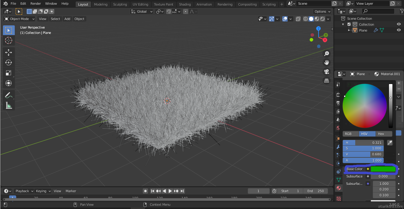Switch to the UV Editing workspace tab
404x209 pixels.
(140, 4)
